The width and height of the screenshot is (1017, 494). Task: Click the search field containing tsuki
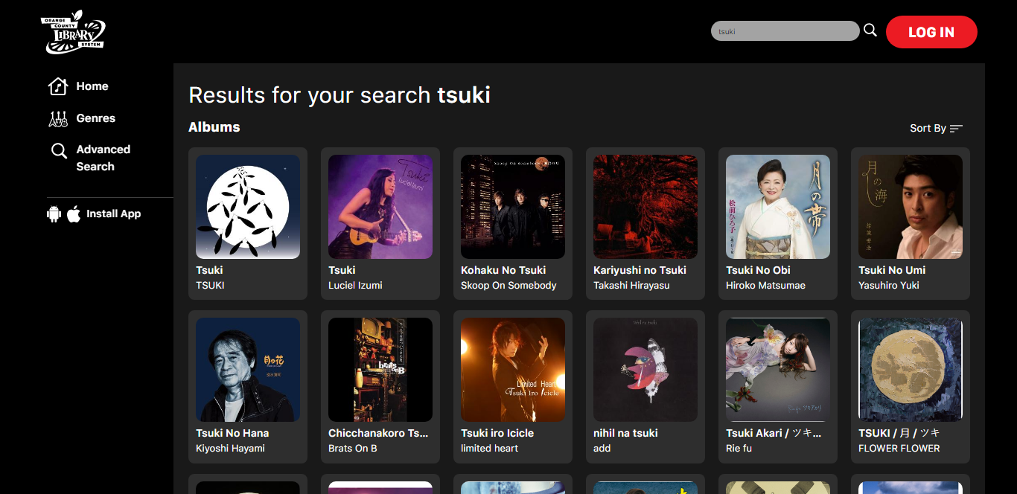(785, 31)
